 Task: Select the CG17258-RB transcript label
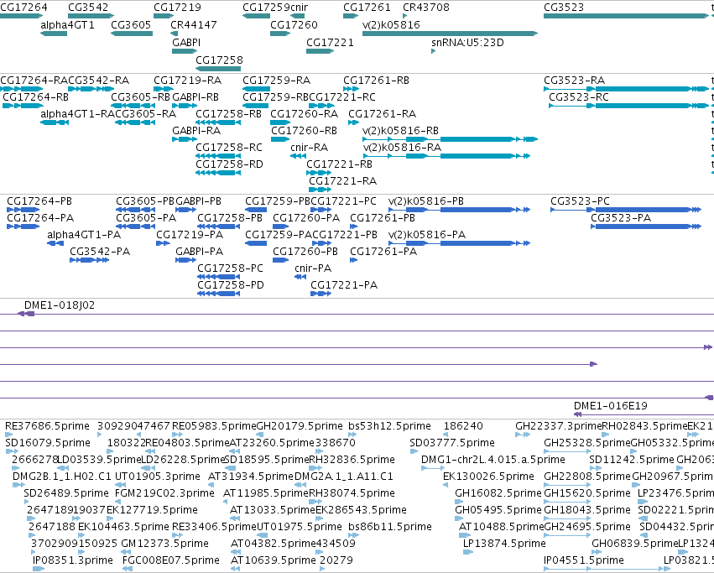(228, 114)
